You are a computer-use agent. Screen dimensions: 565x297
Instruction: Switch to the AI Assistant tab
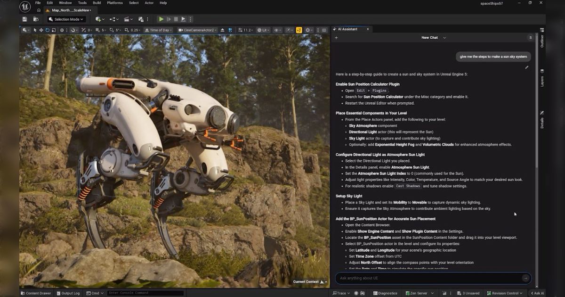[347, 29]
